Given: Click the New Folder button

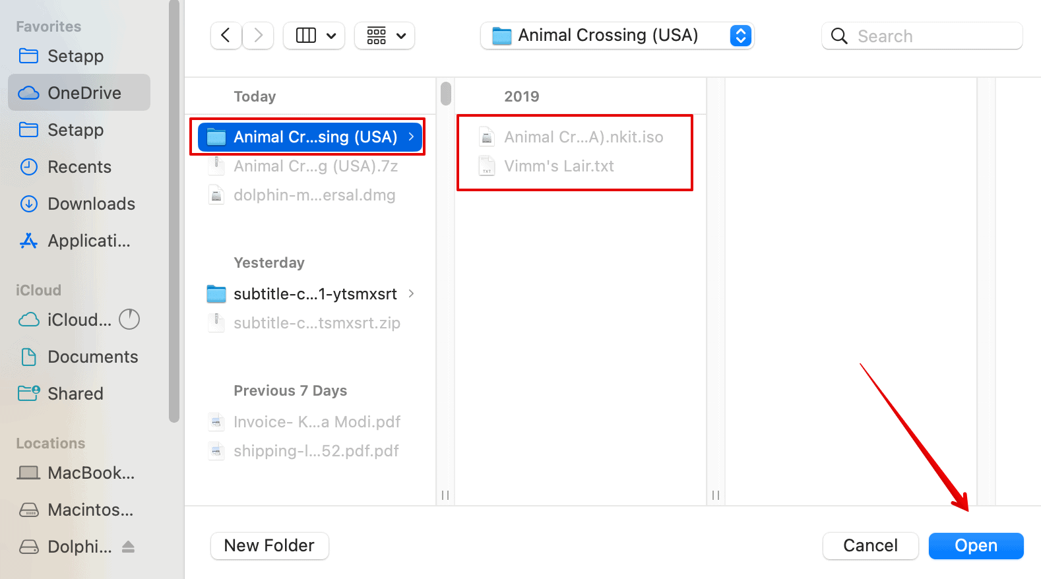Looking at the screenshot, I should pyautogui.click(x=269, y=545).
